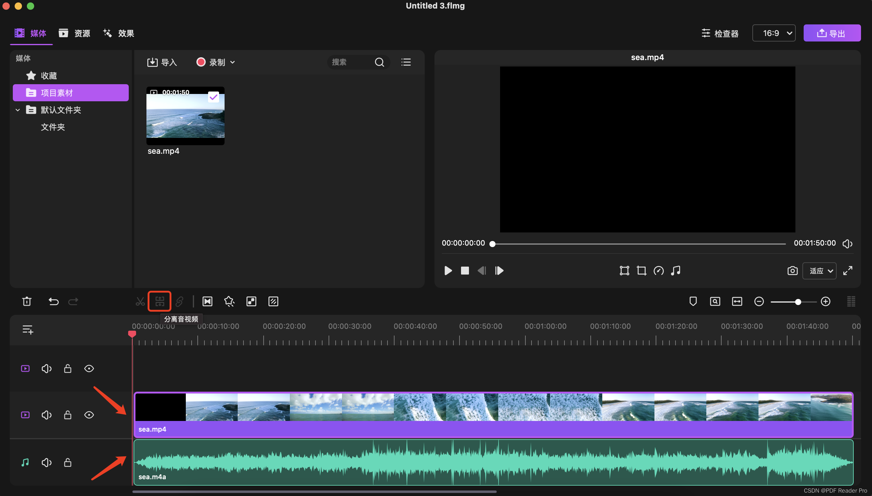Viewport: 872px width, 496px height.
Task: Select 项目素材 in the media sidebar
Action: 71,93
